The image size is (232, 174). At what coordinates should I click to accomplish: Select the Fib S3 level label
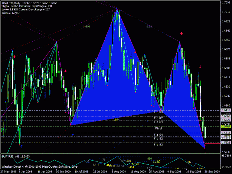158,145
